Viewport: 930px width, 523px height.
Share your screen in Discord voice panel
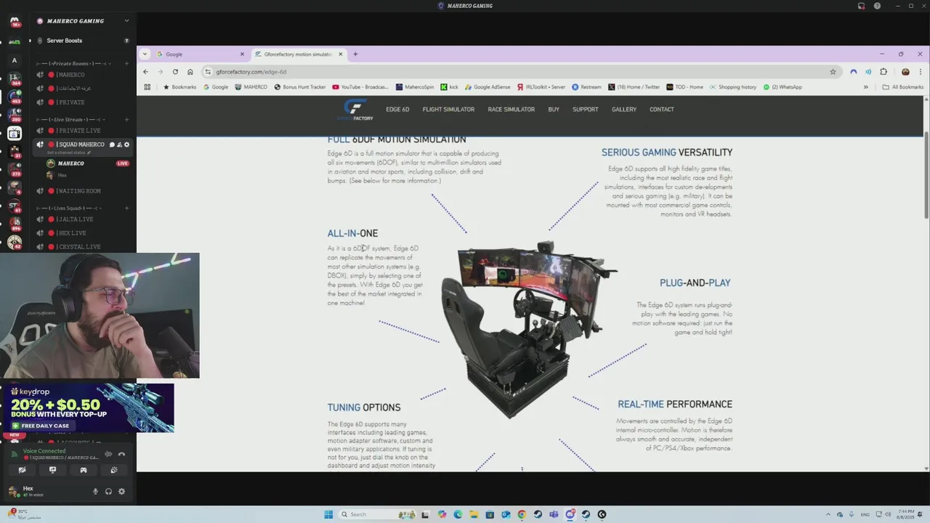click(52, 470)
